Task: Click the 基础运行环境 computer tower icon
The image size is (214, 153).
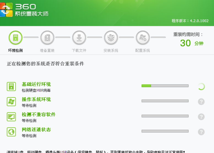Action: 11,86
